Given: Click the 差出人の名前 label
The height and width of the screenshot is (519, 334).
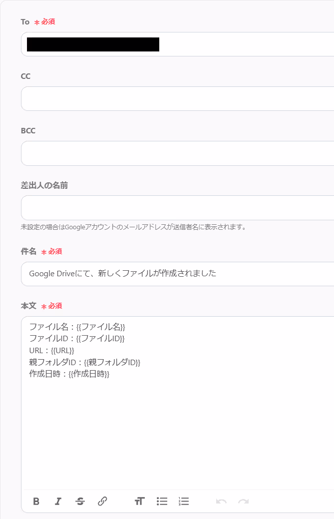Looking at the screenshot, I should (x=44, y=185).
